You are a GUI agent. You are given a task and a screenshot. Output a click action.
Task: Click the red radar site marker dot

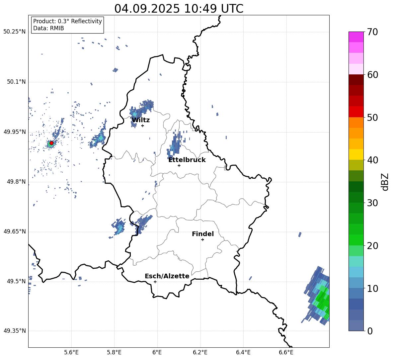(51, 143)
